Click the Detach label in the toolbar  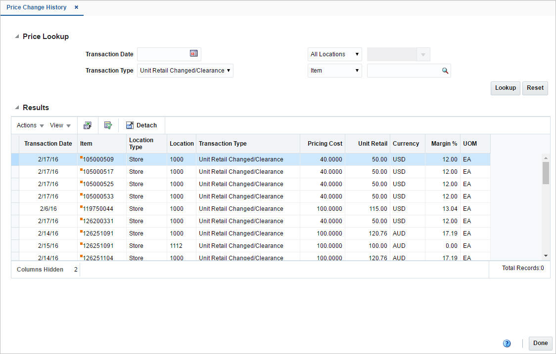pos(146,125)
